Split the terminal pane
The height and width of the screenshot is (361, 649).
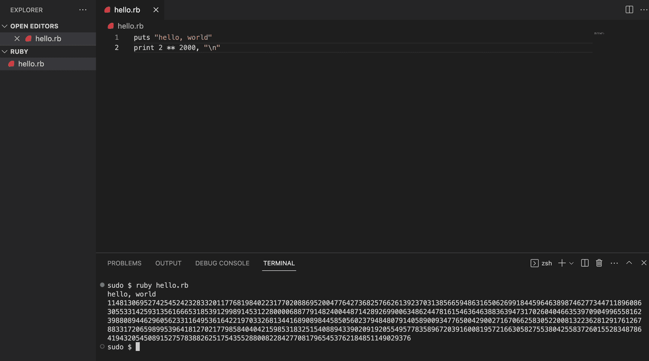pyautogui.click(x=585, y=263)
